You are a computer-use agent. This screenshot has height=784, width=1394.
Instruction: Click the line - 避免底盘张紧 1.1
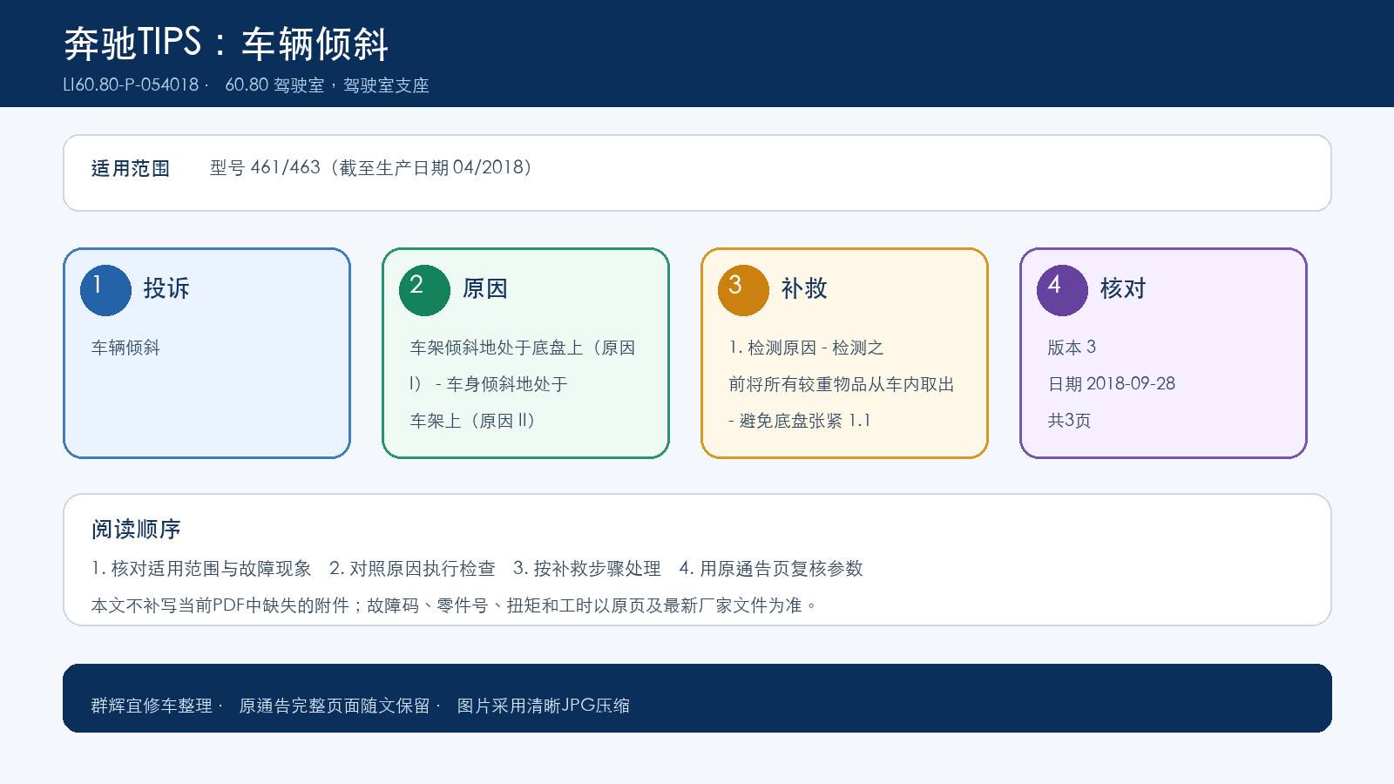tap(800, 421)
